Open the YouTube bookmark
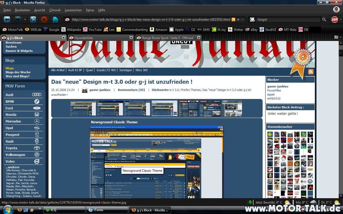Viewport: 343px width, 214px height. [x=92, y=30]
